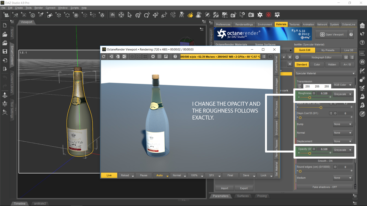This screenshot has height=206, width=367.
Task: Toggle Fake shadows - OFF setting
Action: click(325, 187)
